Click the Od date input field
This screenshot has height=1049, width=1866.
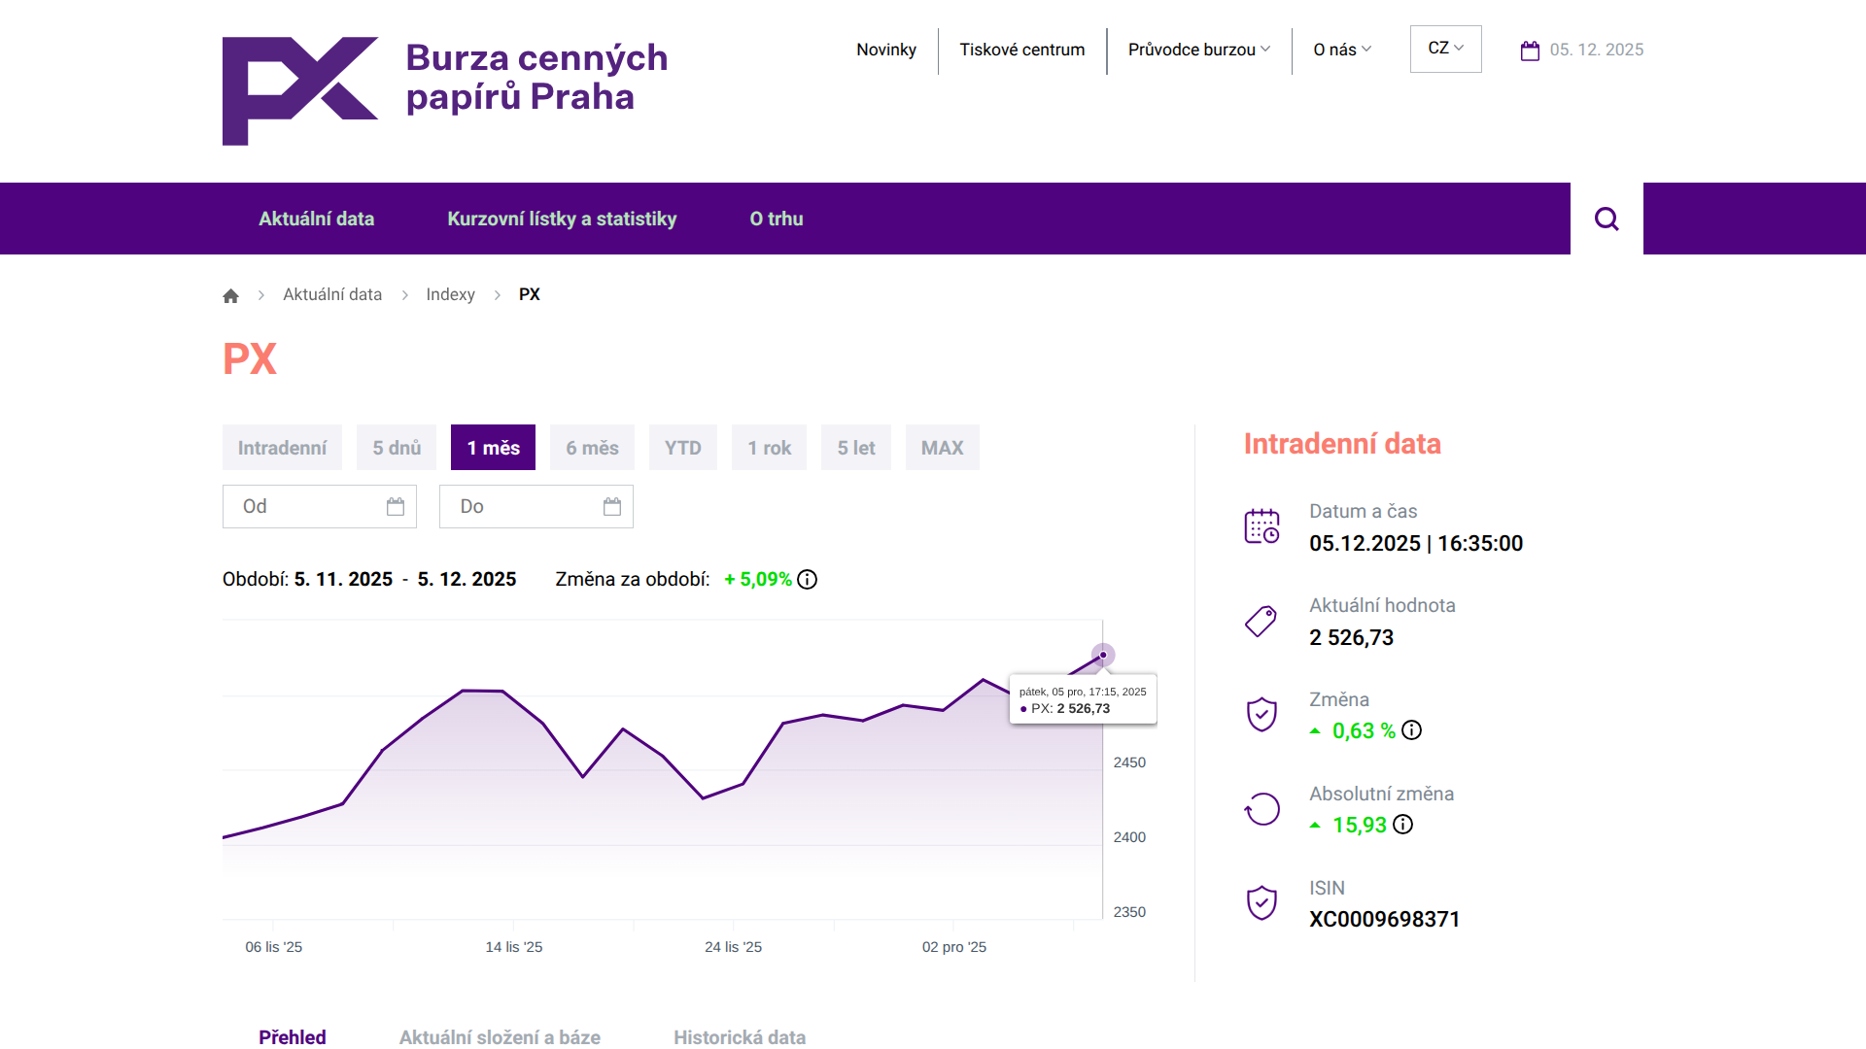click(x=320, y=506)
